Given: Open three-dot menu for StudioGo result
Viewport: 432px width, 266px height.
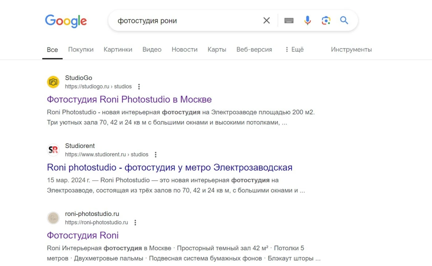Looking at the screenshot, I should 139,87.
